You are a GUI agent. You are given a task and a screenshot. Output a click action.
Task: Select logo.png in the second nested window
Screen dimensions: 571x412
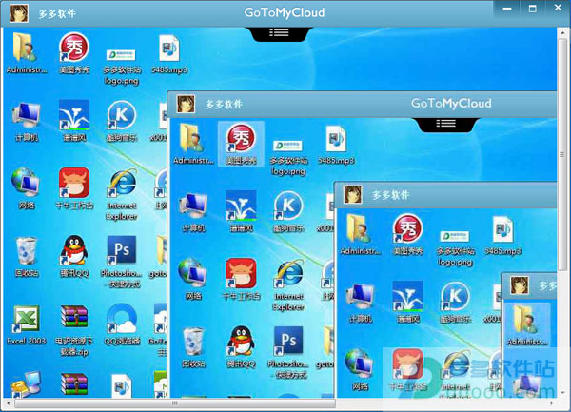tap(288, 158)
